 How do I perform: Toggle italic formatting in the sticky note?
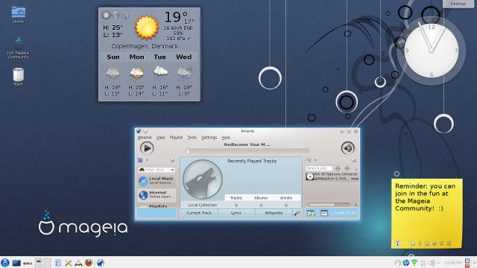(x=420, y=243)
